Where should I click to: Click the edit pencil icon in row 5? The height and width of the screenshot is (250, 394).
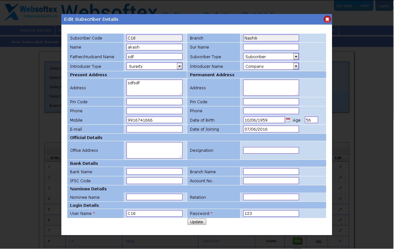tap(340, 209)
